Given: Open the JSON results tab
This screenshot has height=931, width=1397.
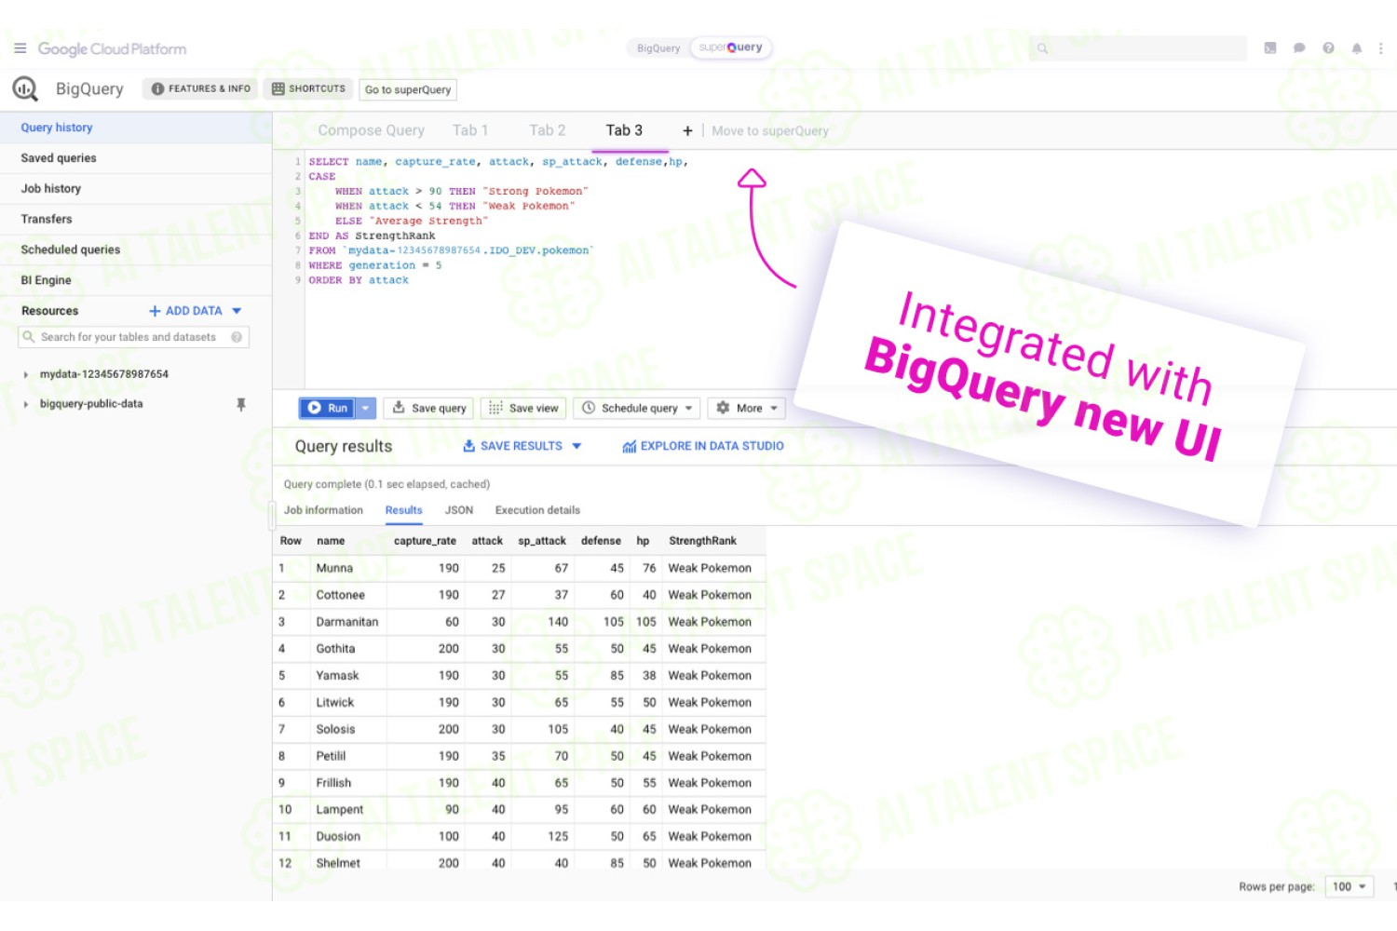Looking at the screenshot, I should pos(459,510).
